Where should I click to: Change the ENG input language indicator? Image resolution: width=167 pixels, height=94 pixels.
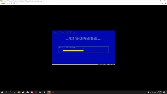coord(155,92)
